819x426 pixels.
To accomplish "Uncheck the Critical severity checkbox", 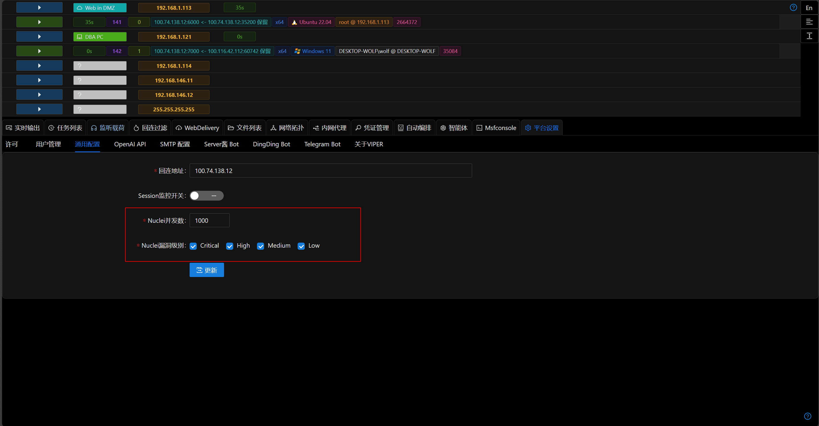I will [x=193, y=246].
